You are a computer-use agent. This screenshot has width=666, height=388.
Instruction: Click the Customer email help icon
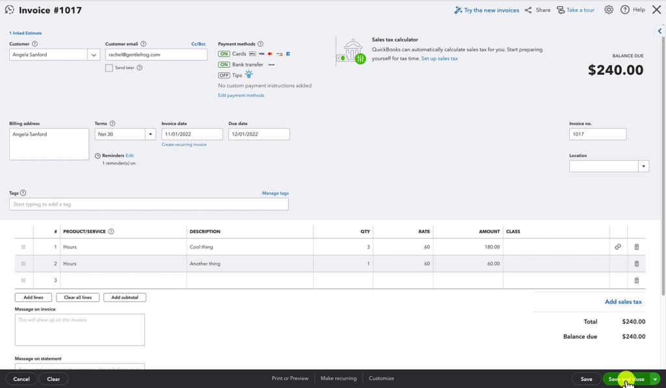pyautogui.click(x=142, y=44)
